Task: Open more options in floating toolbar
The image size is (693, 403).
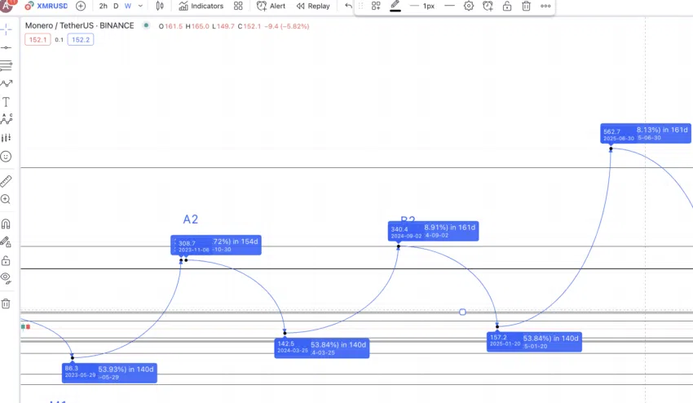Action: point(545,6)
